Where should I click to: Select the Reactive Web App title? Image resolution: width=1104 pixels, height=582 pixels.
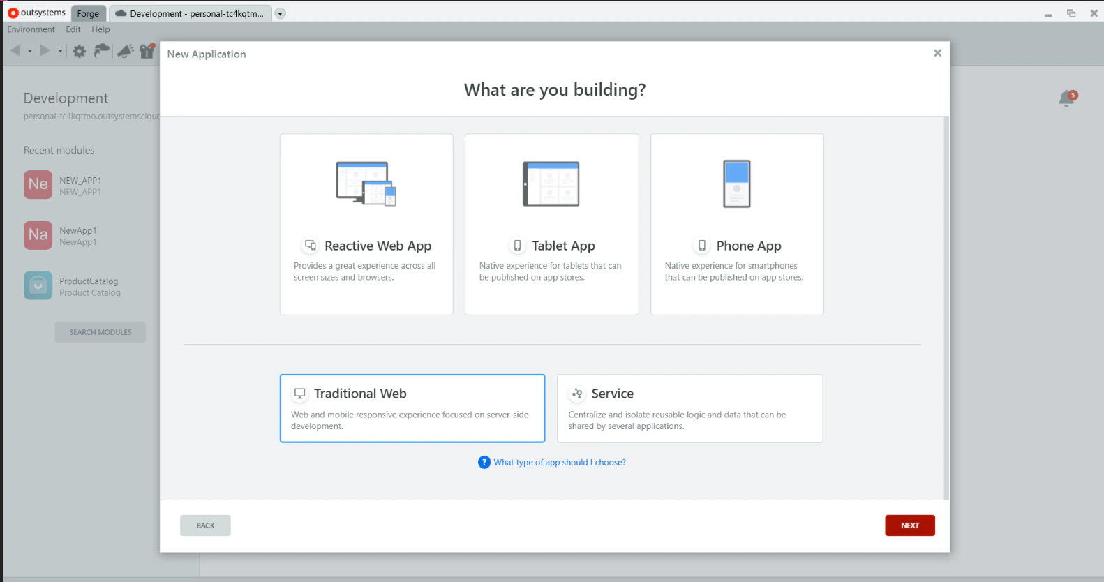(378, 246)
